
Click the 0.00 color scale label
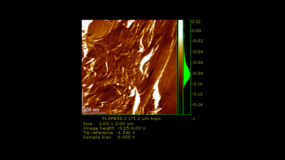point(196,31)
